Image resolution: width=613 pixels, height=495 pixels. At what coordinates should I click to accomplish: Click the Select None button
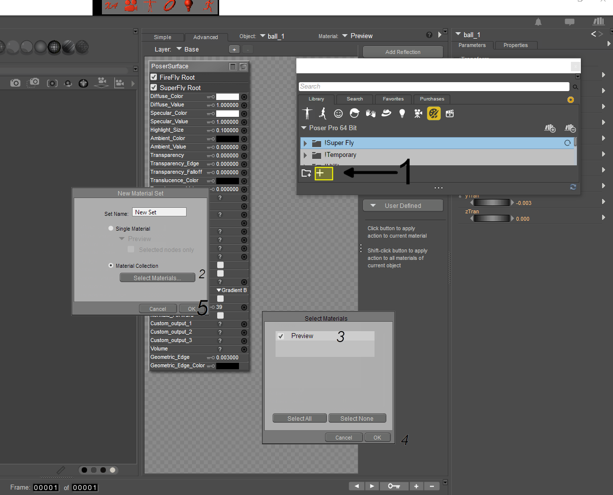coord(357,418)
